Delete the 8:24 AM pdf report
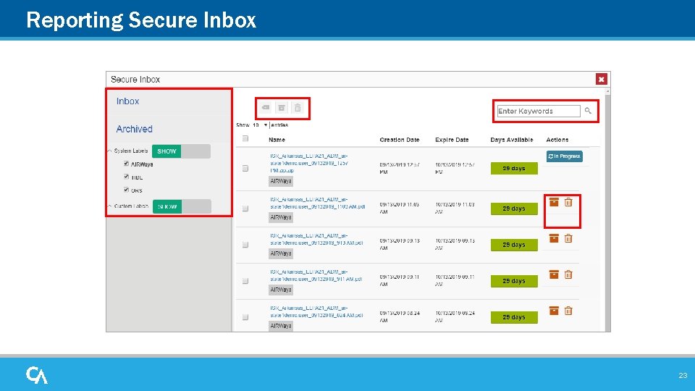This screenshot has height=391, width=695. click(x=568, y=311)
